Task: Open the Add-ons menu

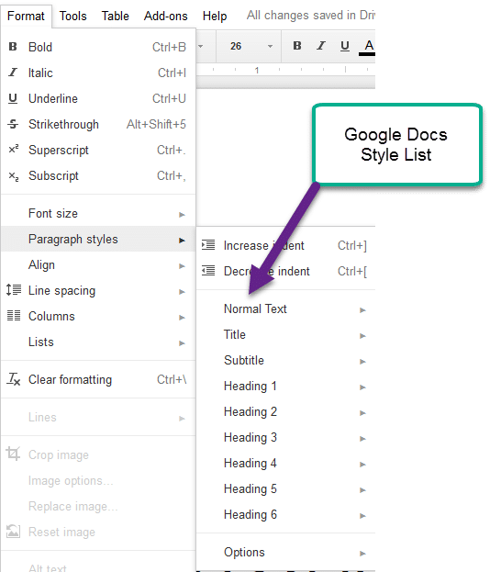Action: pyautogui.click(x=165, y=16)
